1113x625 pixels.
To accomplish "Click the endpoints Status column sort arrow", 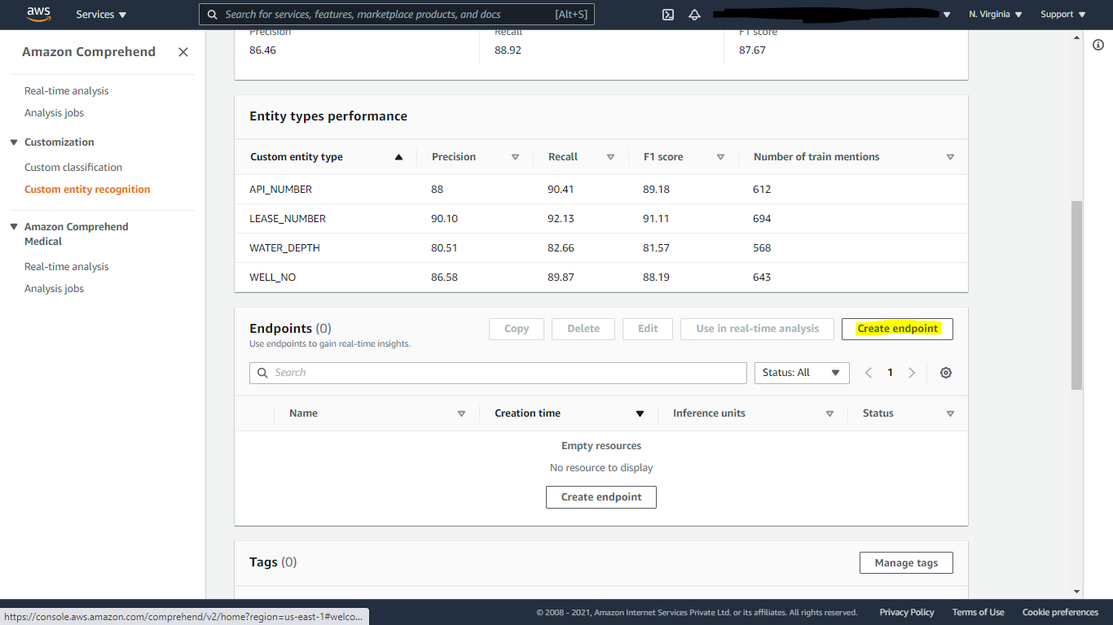I will (x=950, y=413).
